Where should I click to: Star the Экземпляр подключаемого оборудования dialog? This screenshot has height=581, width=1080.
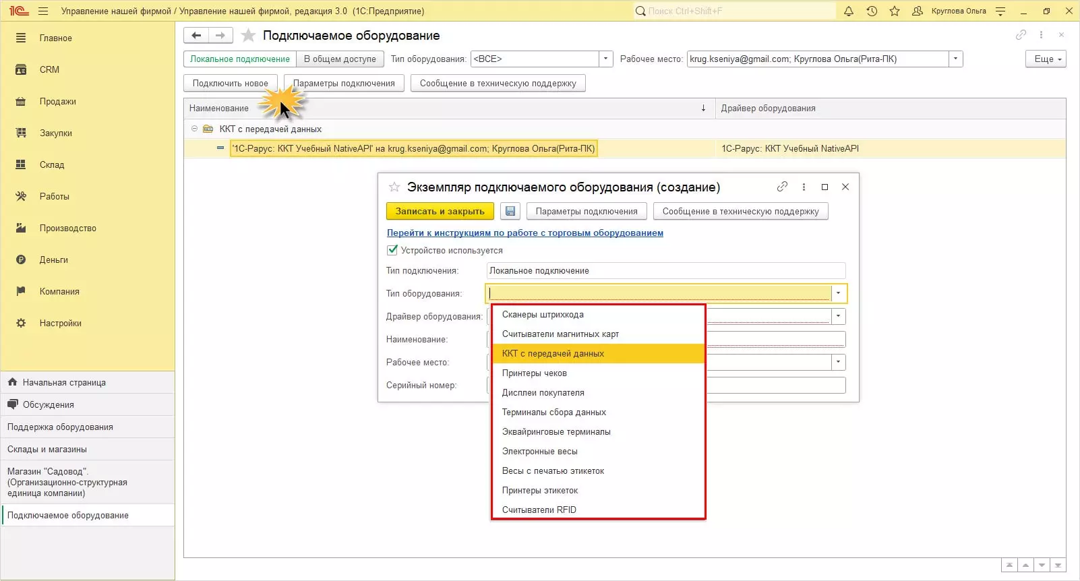pos(394,187)
